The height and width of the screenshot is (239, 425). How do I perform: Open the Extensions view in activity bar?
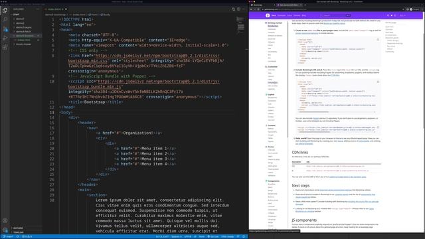click(x=5, y=47)
